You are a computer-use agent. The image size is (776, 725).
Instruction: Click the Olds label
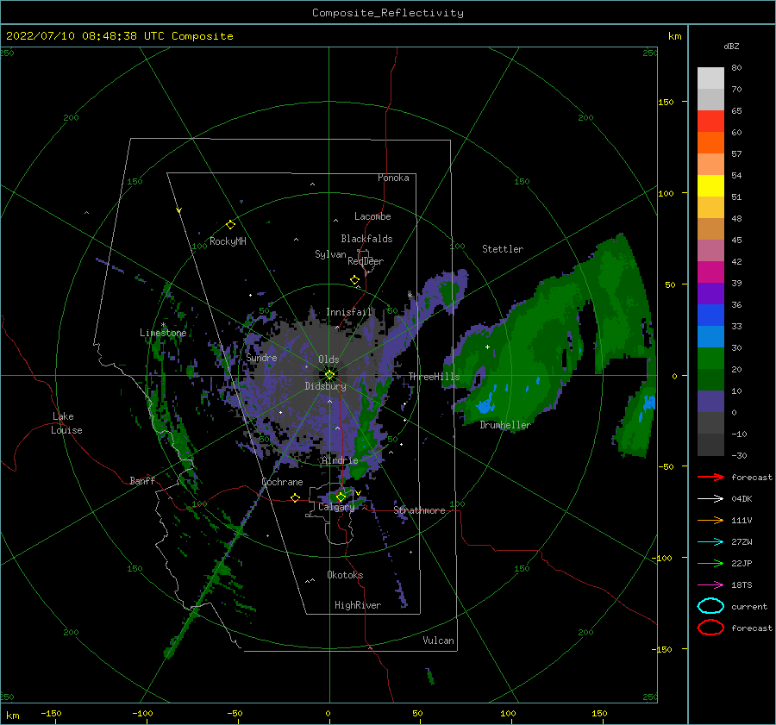[x=329, y=359]
